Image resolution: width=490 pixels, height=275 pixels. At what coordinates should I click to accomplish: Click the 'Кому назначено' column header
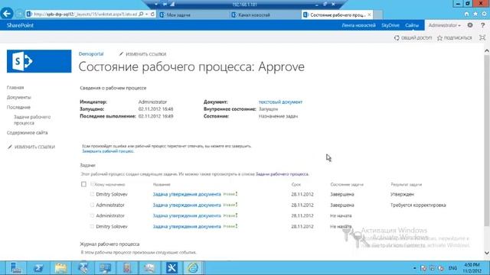(x=109, y=185)
